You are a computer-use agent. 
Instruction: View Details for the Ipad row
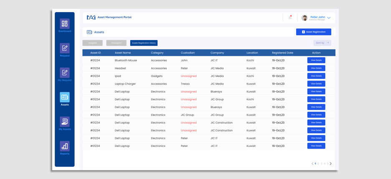(316, 76)
